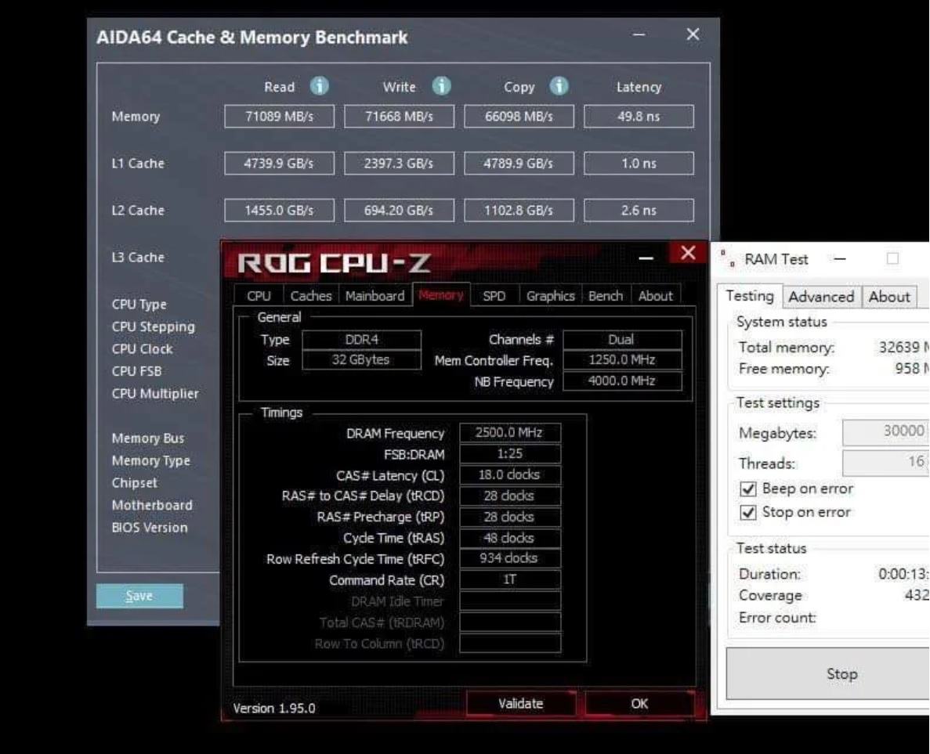Click the L2 Cache Latency value 2.6 ns
Viewport: 930px width, 754px height.
tap(639, 210)
